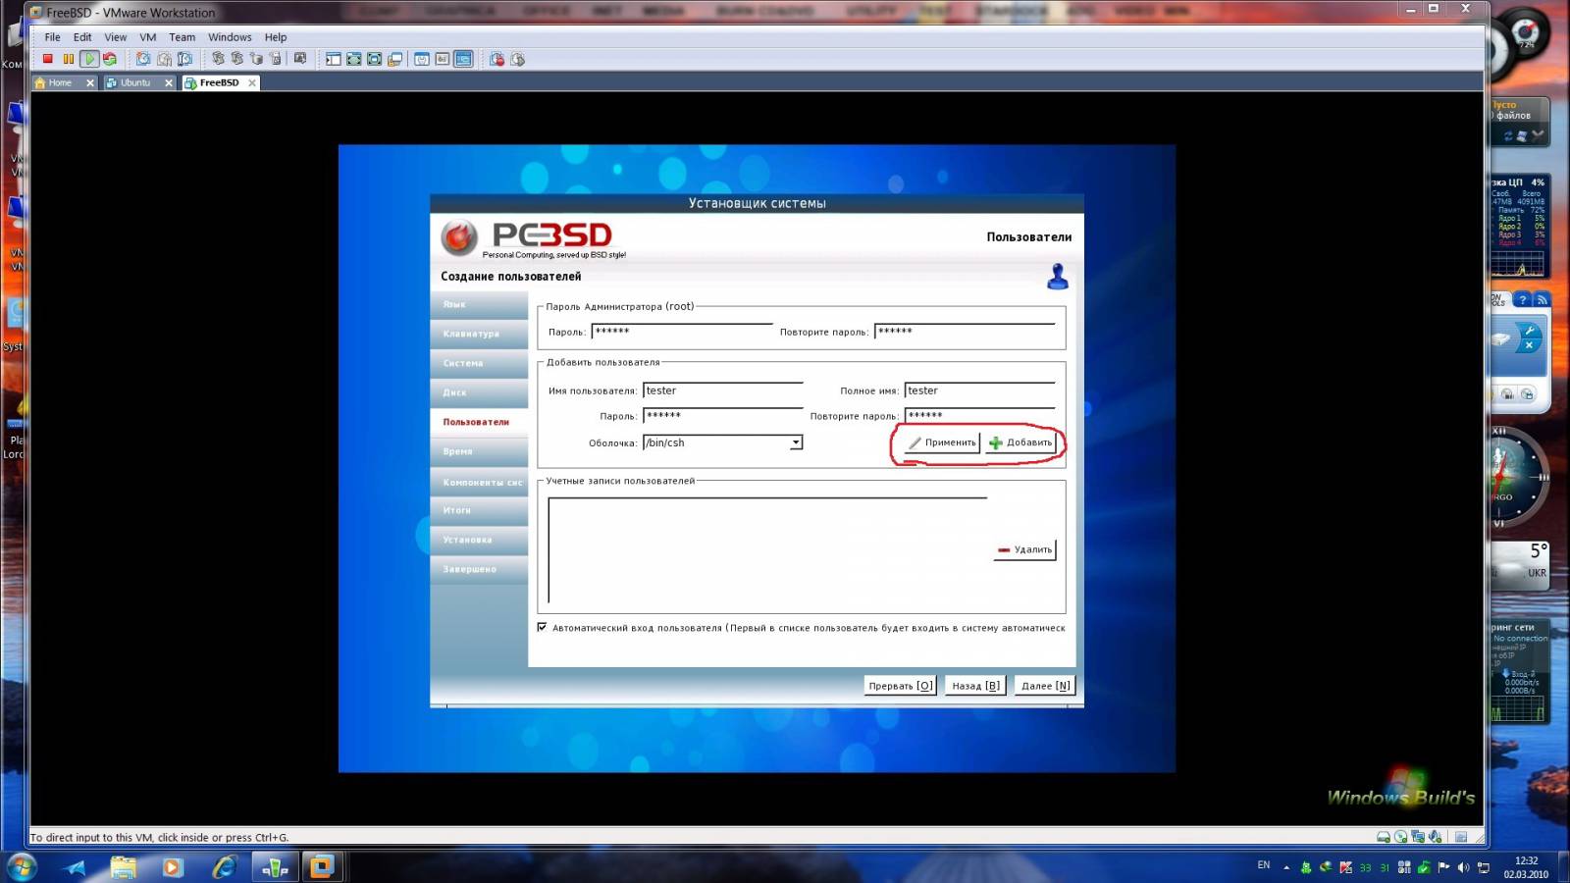The image size is (1570, 883).
Task: Click the user accounts list box
Action: click(x=767, y=549)
